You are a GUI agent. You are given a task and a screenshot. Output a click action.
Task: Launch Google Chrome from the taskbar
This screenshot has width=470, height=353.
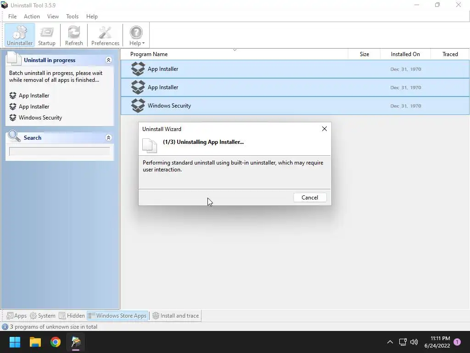coord(56,342)
